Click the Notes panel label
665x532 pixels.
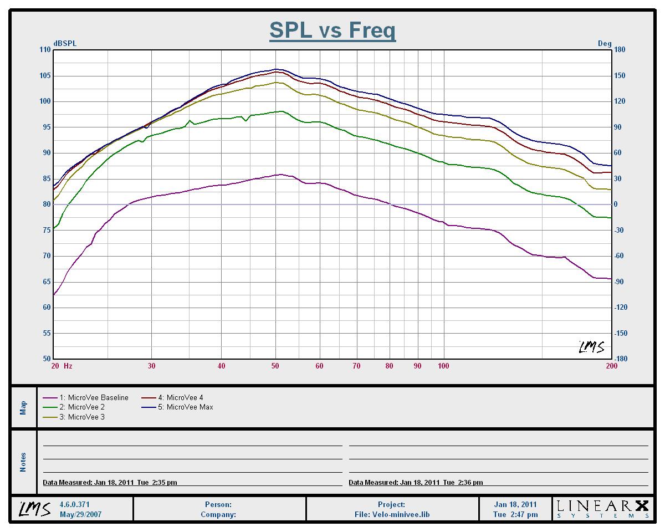tap(23, 462)
